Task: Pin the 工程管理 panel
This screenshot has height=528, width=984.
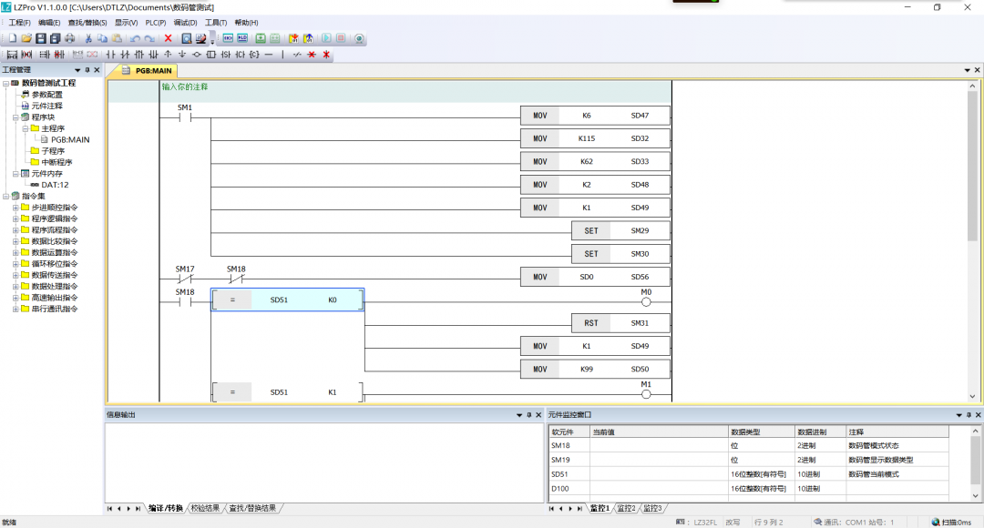Action: (x=87, y=70)
